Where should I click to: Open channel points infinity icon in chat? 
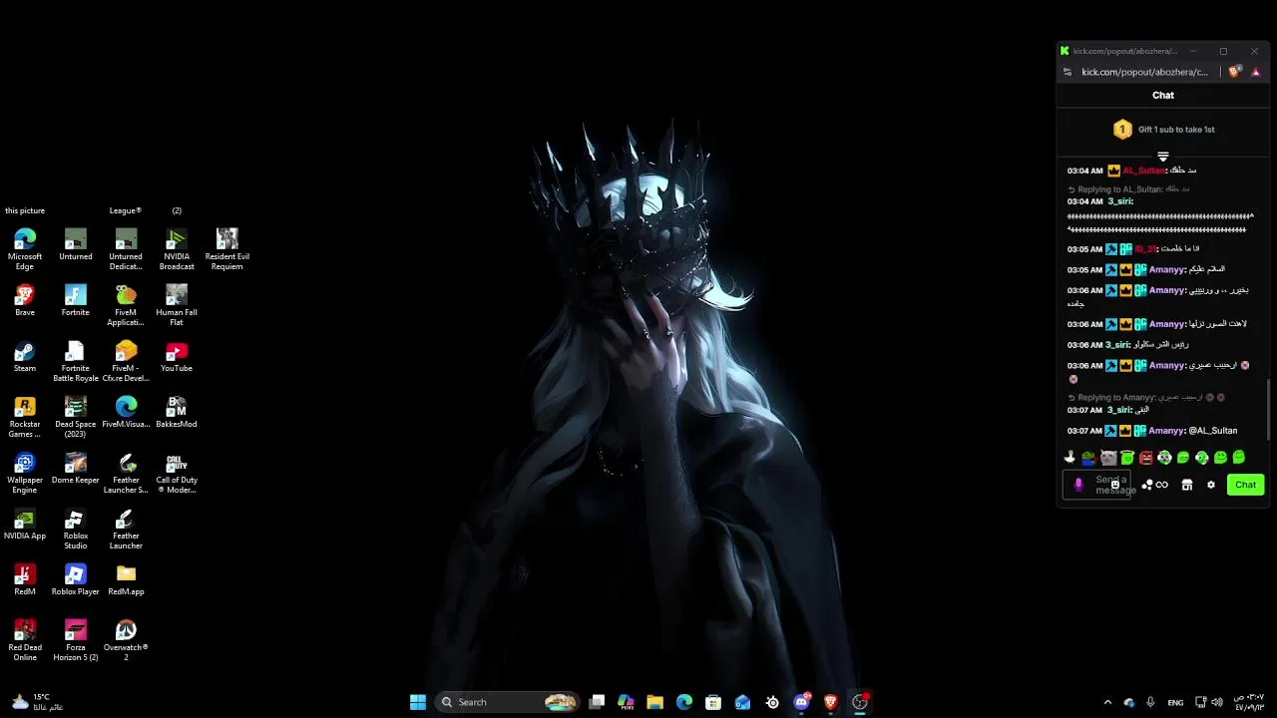tap(1161, 485)
